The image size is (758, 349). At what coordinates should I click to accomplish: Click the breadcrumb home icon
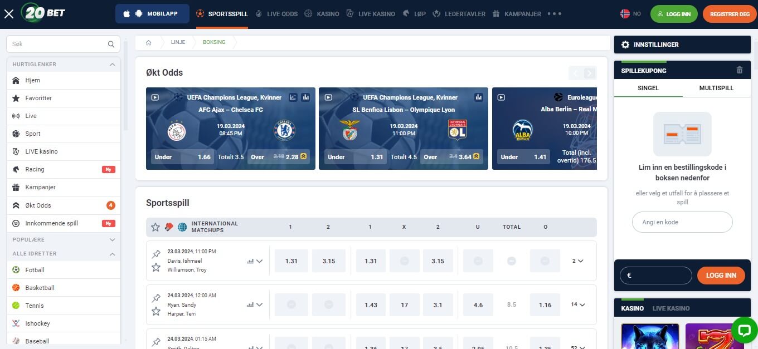148,43
